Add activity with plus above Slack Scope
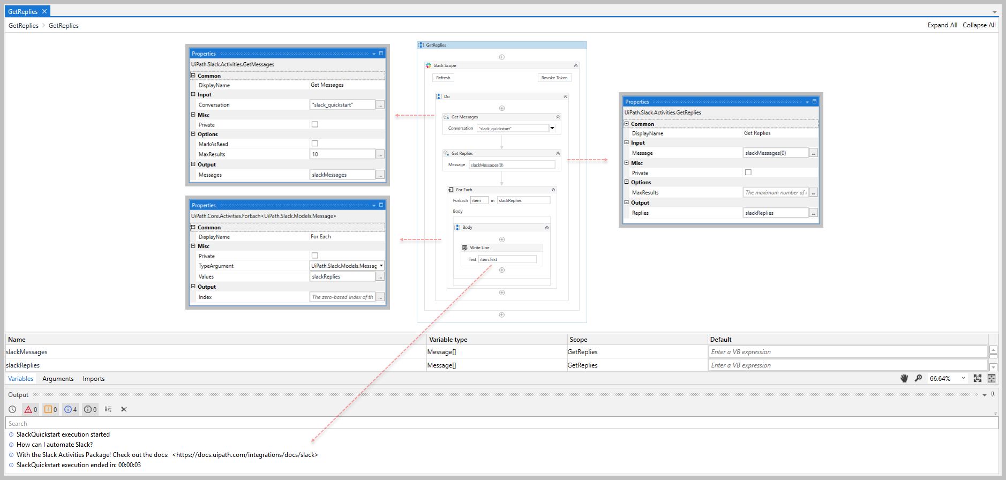1006x480 pixels. (502, 57)
